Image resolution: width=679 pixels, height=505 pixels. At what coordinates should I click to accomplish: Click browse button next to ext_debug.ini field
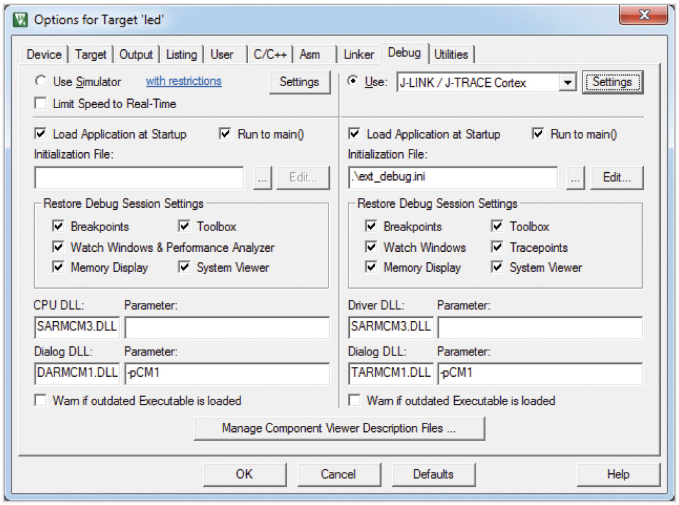pyautogui.click(x=575, y=177)
